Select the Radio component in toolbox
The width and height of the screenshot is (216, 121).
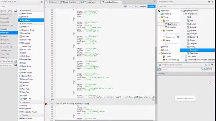pos(31,63)
